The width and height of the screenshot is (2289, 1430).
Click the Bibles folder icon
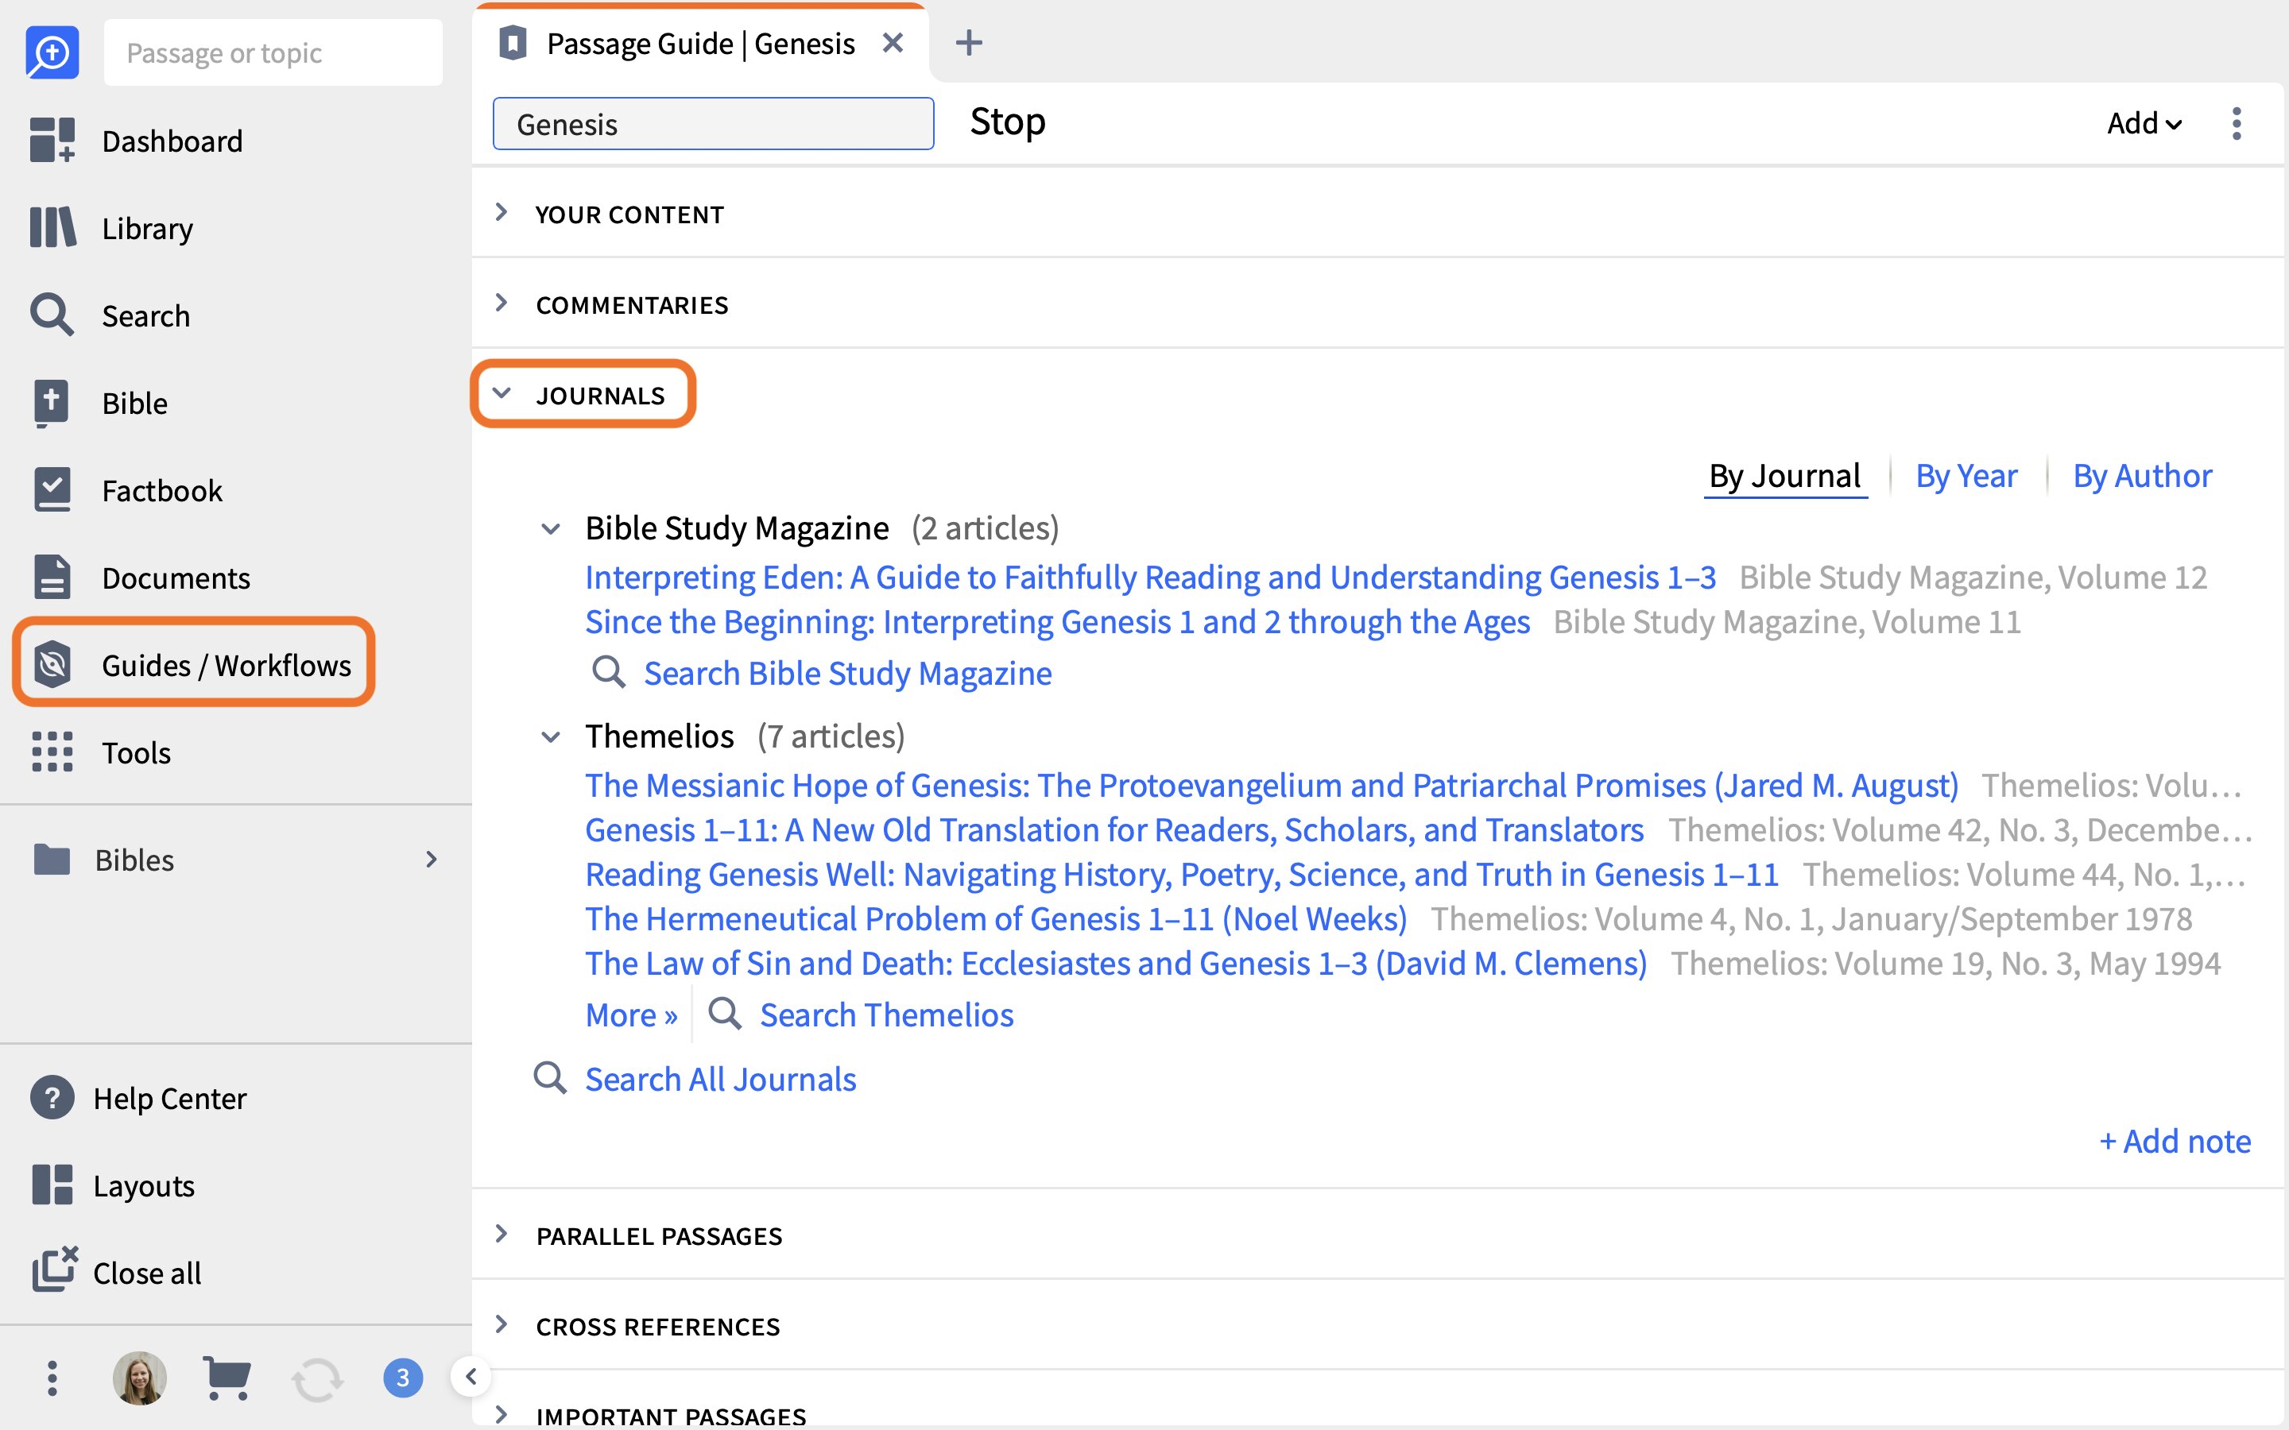52,859
